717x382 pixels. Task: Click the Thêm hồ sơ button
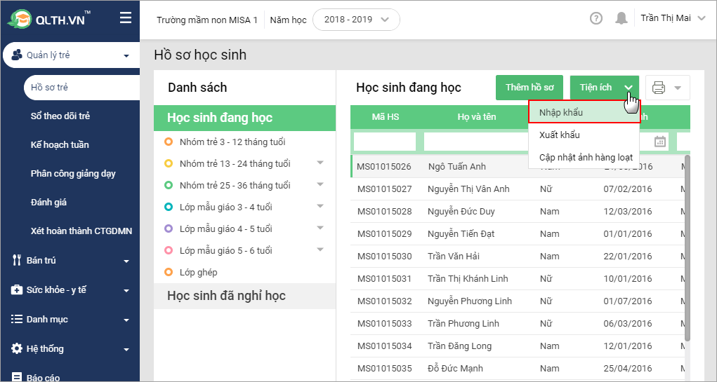[x=529, y=88]
